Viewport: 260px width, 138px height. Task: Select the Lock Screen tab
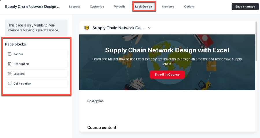point(144,7)
